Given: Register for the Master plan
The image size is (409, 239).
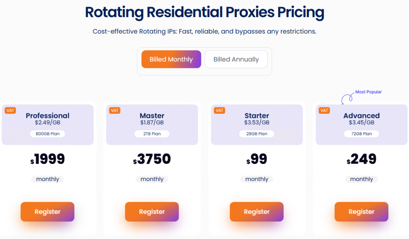Looking at the screenshot, I should [152, 212].
